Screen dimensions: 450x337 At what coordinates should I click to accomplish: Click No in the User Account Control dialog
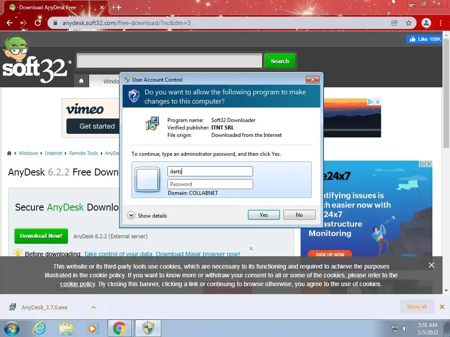coord(299,215)
